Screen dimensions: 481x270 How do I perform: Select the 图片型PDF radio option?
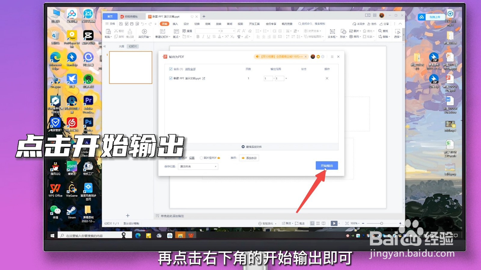tap(201, 158)
